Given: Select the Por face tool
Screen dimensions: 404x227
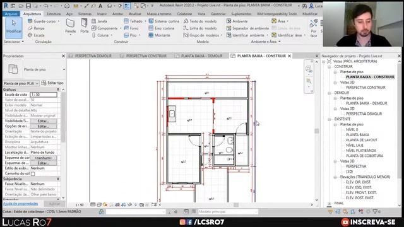Looking at the screenshot, I should pos(314,28).
